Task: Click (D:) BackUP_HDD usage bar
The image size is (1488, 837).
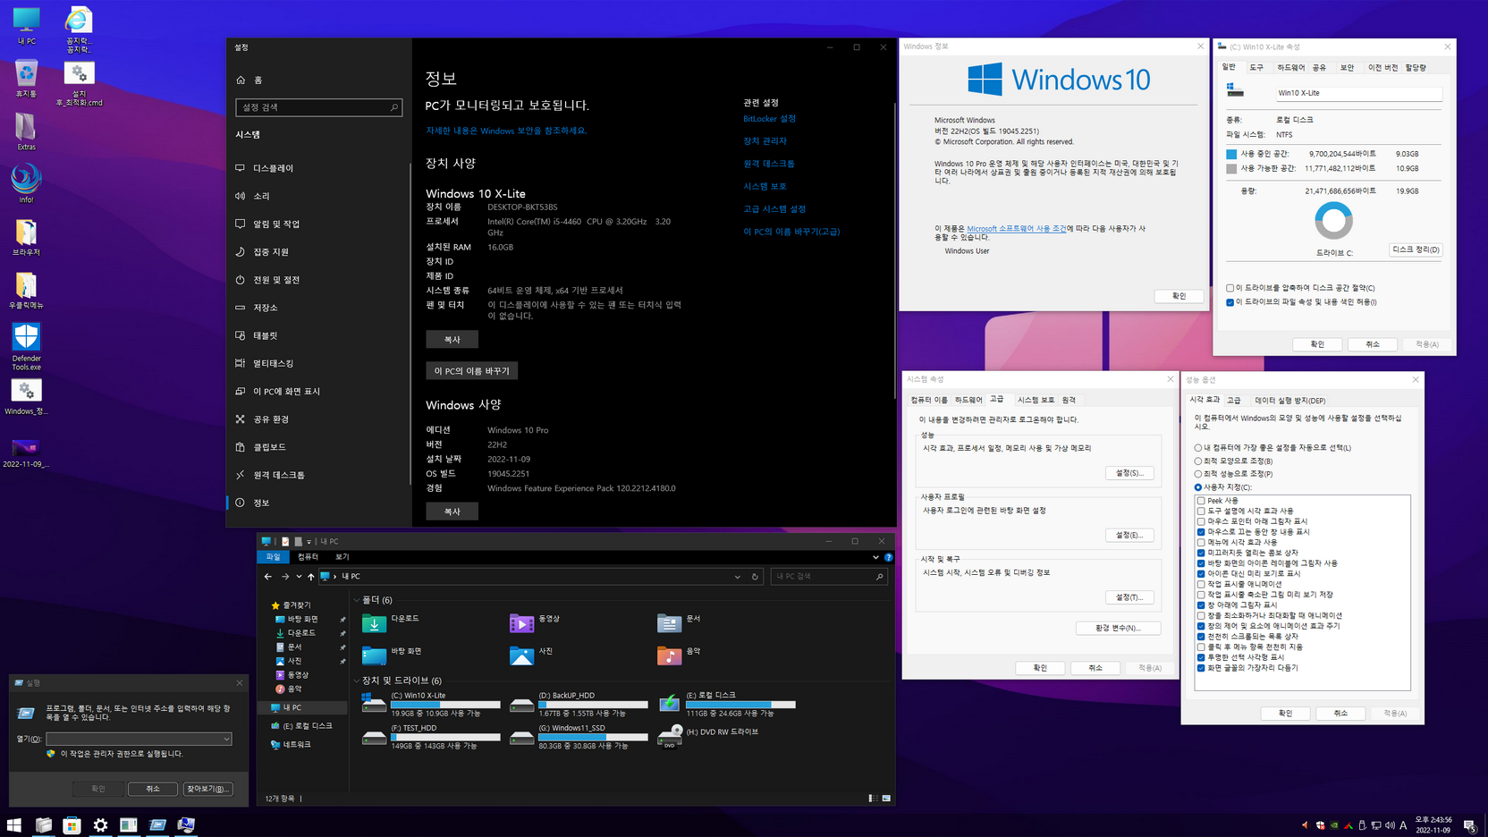Action: click(x=593, y=705)
